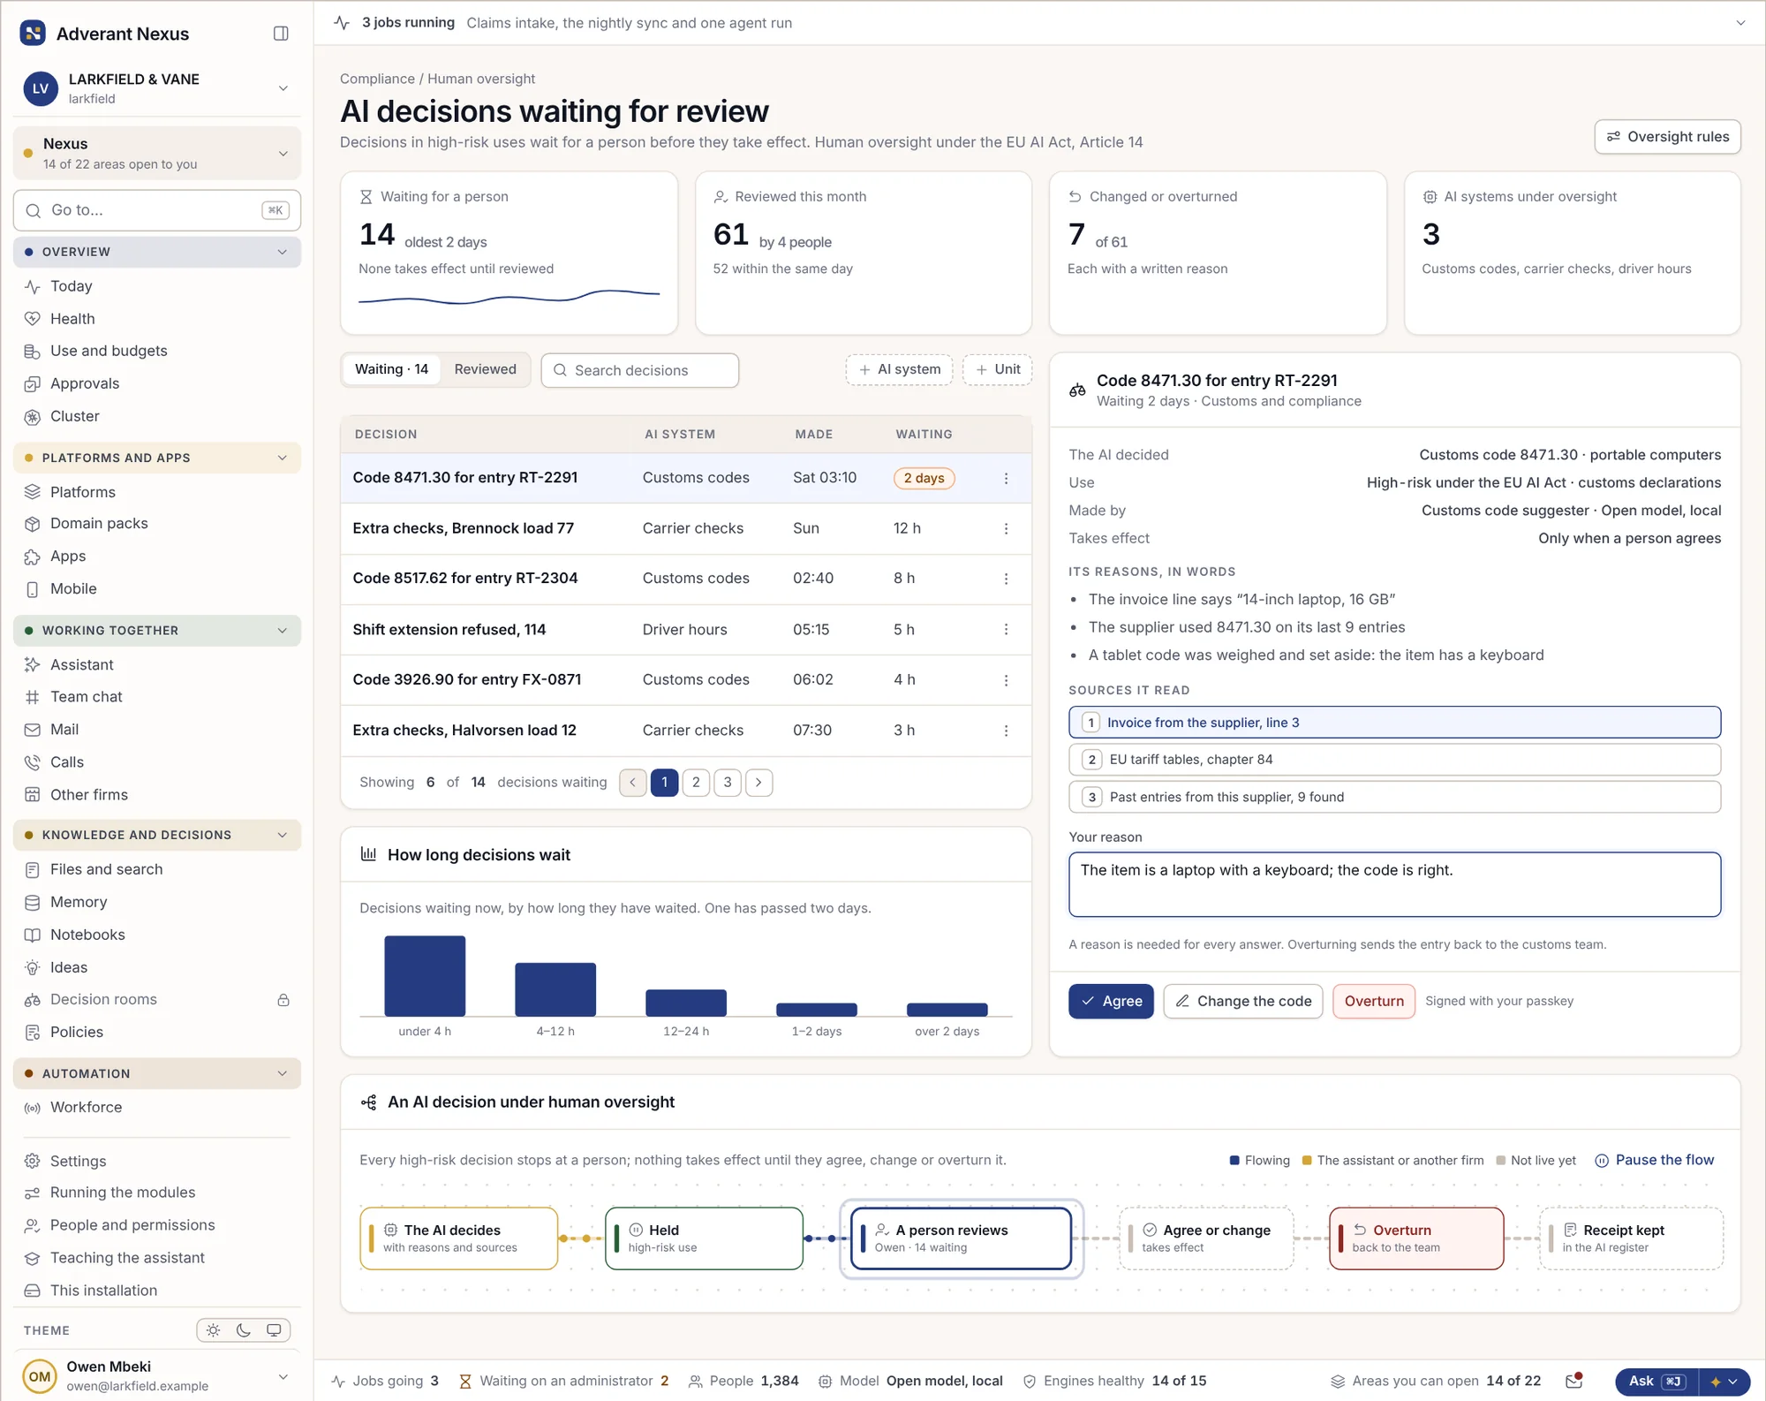The width and height of the screenshot is (1766, 1401).
Task: Switch to the Reviewed tab
Action: [x=485, y=370]
